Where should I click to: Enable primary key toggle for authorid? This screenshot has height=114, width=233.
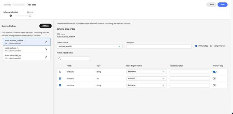[x=215, y=78]
